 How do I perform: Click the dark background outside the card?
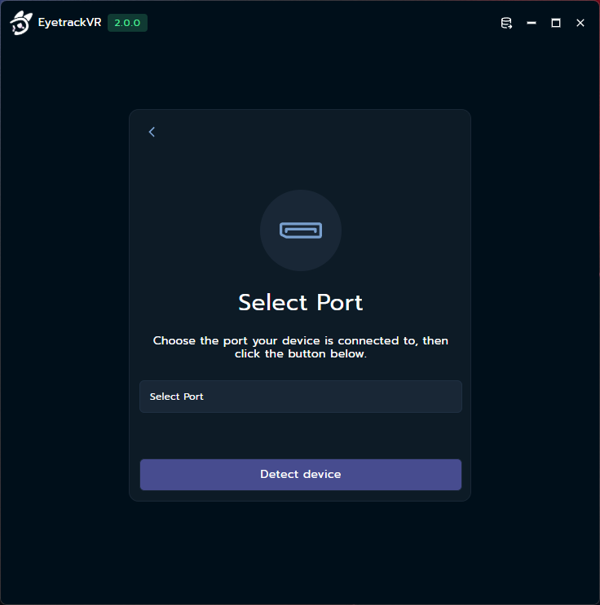(65, 326)
